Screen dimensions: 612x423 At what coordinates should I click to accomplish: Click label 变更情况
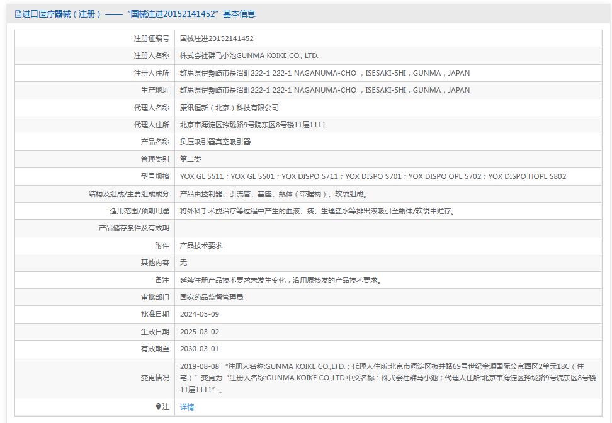pos(155,378)
